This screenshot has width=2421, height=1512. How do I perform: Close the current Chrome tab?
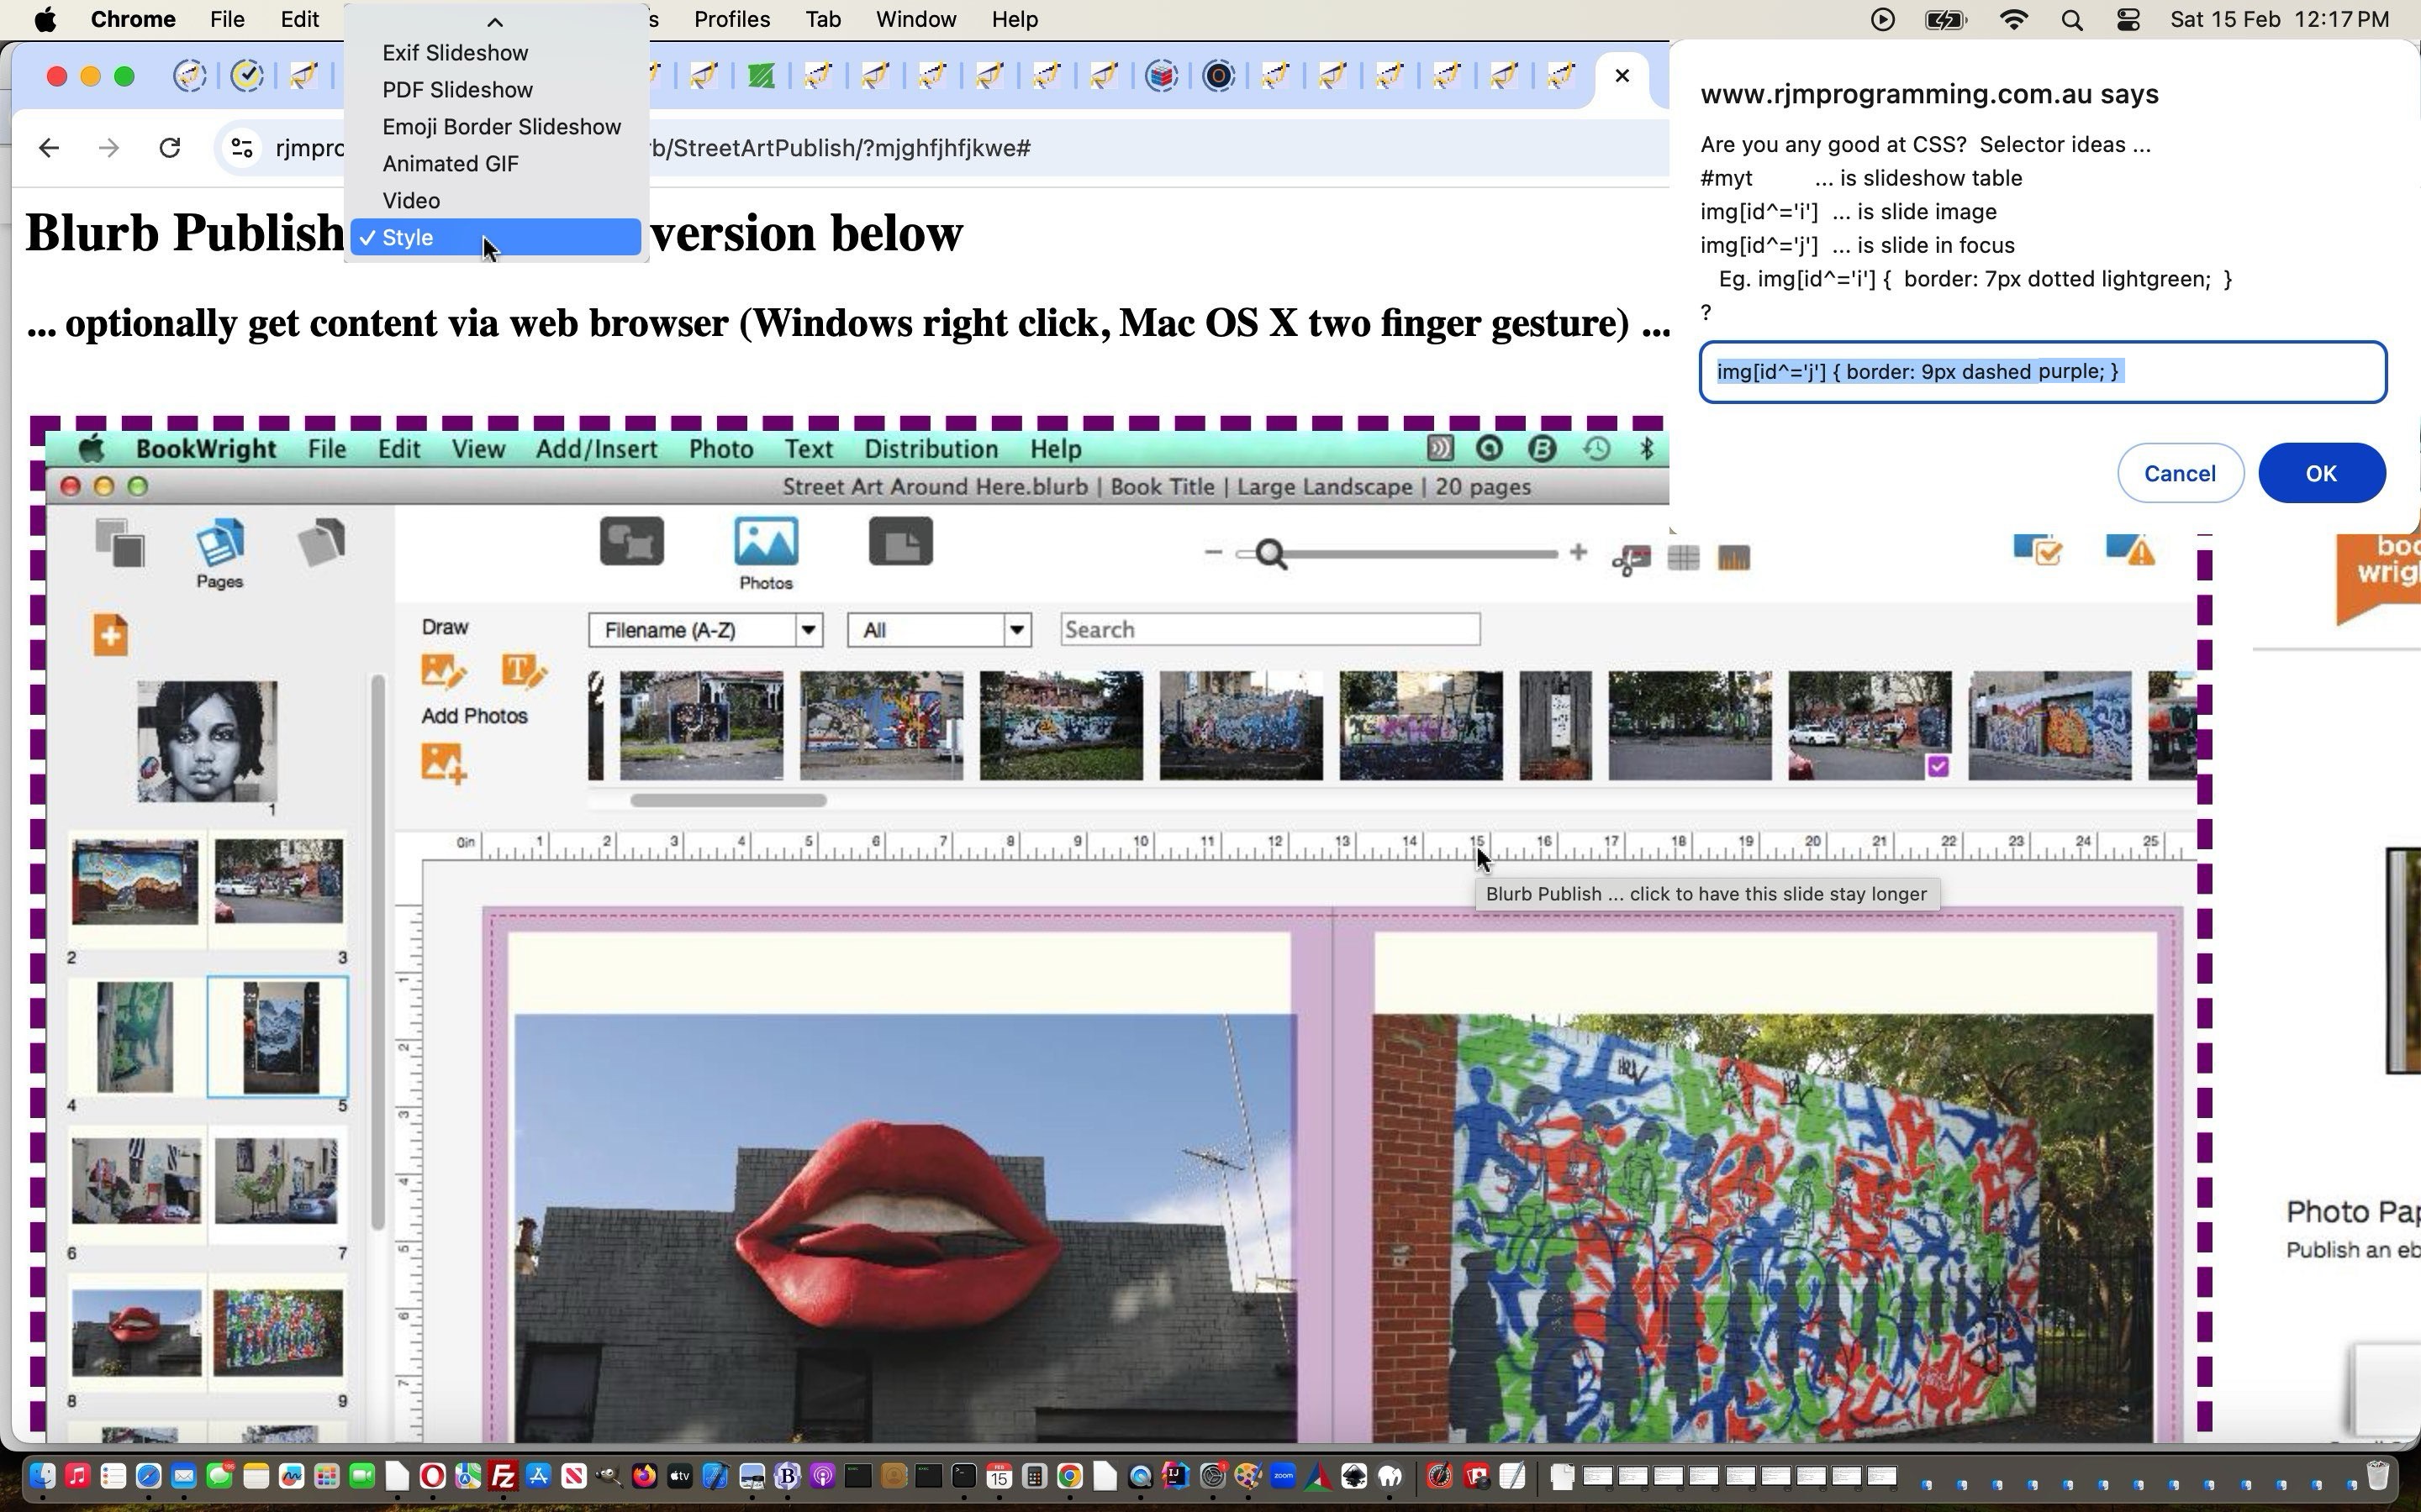[x=1622, y=76]
